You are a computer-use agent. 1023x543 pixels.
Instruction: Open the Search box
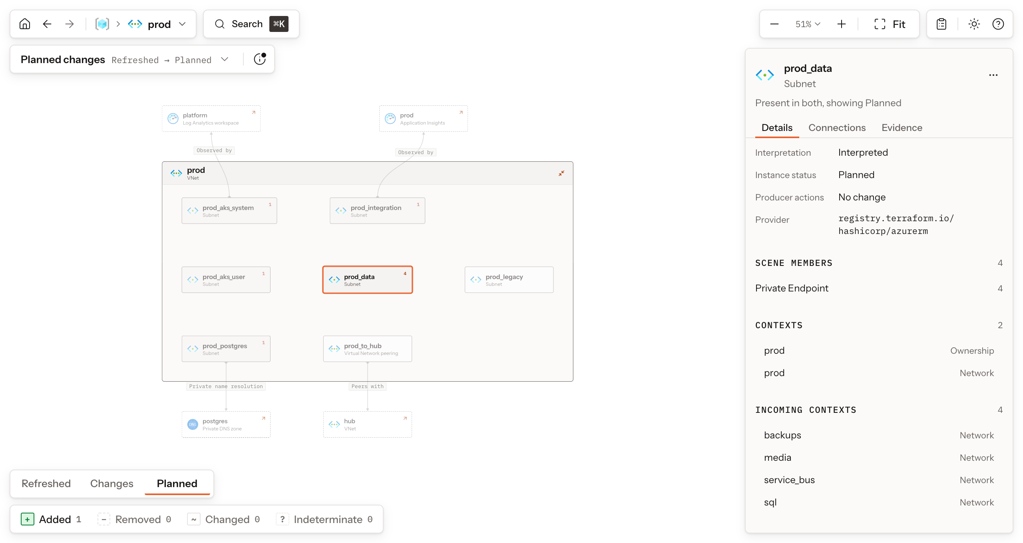coord(251,24)
